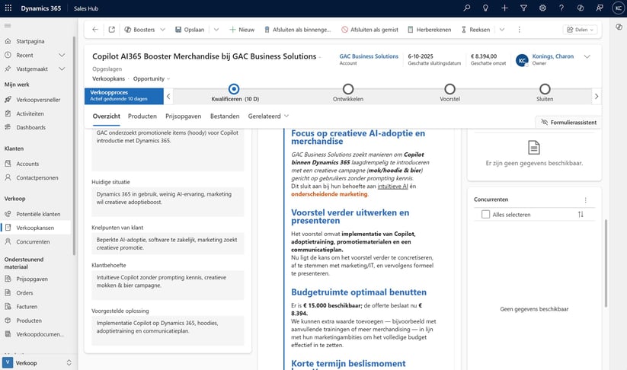
Task: Switch to the Overzicht tab
Action: [x=107, y=116]
